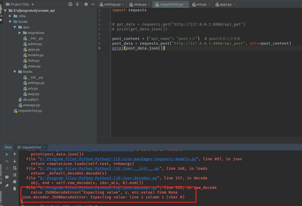302x206 pixels.
Task: Open wsgi.py in the project tree
Action: 31,94
